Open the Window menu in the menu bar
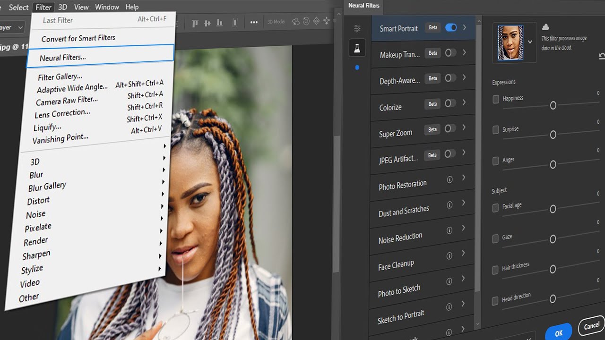 (x=106, y=7)
